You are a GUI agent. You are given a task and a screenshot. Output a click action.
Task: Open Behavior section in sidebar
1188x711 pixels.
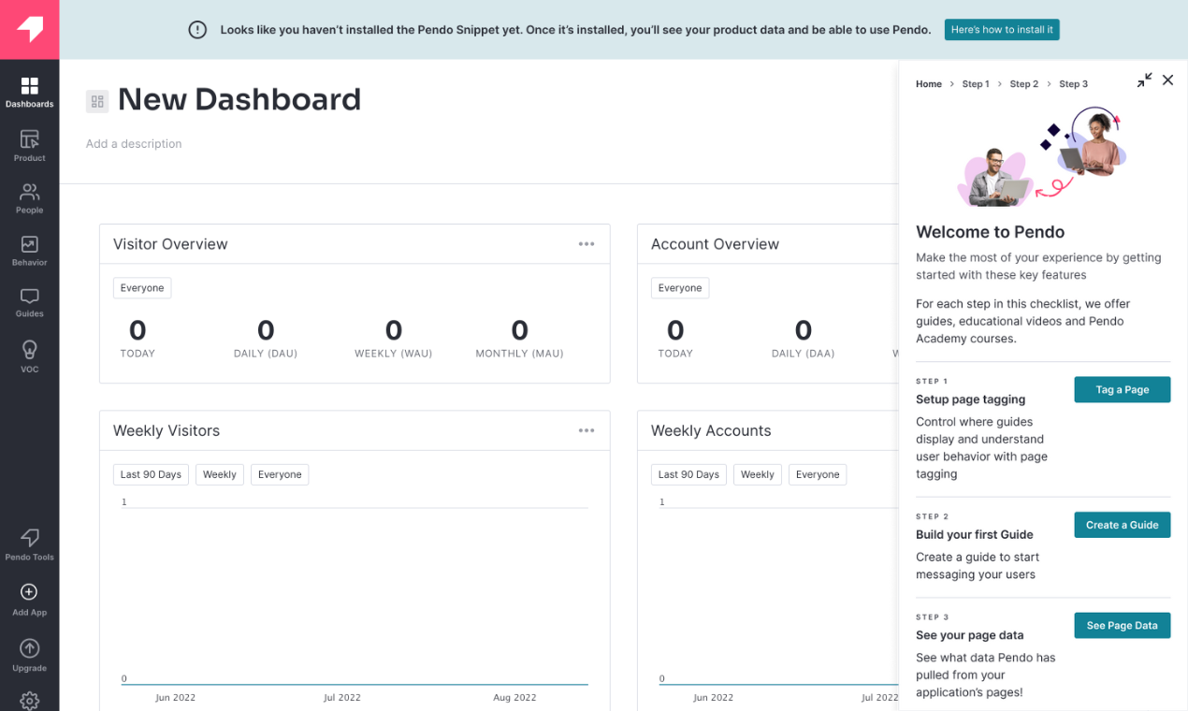(x=29, y=251)
